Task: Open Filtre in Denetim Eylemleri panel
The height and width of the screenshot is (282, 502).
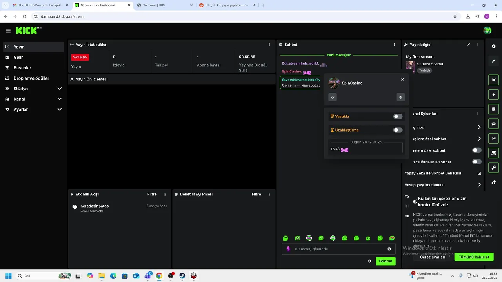Action: pos(256,194)
